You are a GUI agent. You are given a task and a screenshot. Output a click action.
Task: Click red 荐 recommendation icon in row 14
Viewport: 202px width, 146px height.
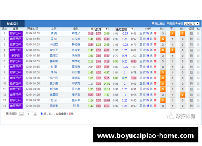click(x=155, y=106)
